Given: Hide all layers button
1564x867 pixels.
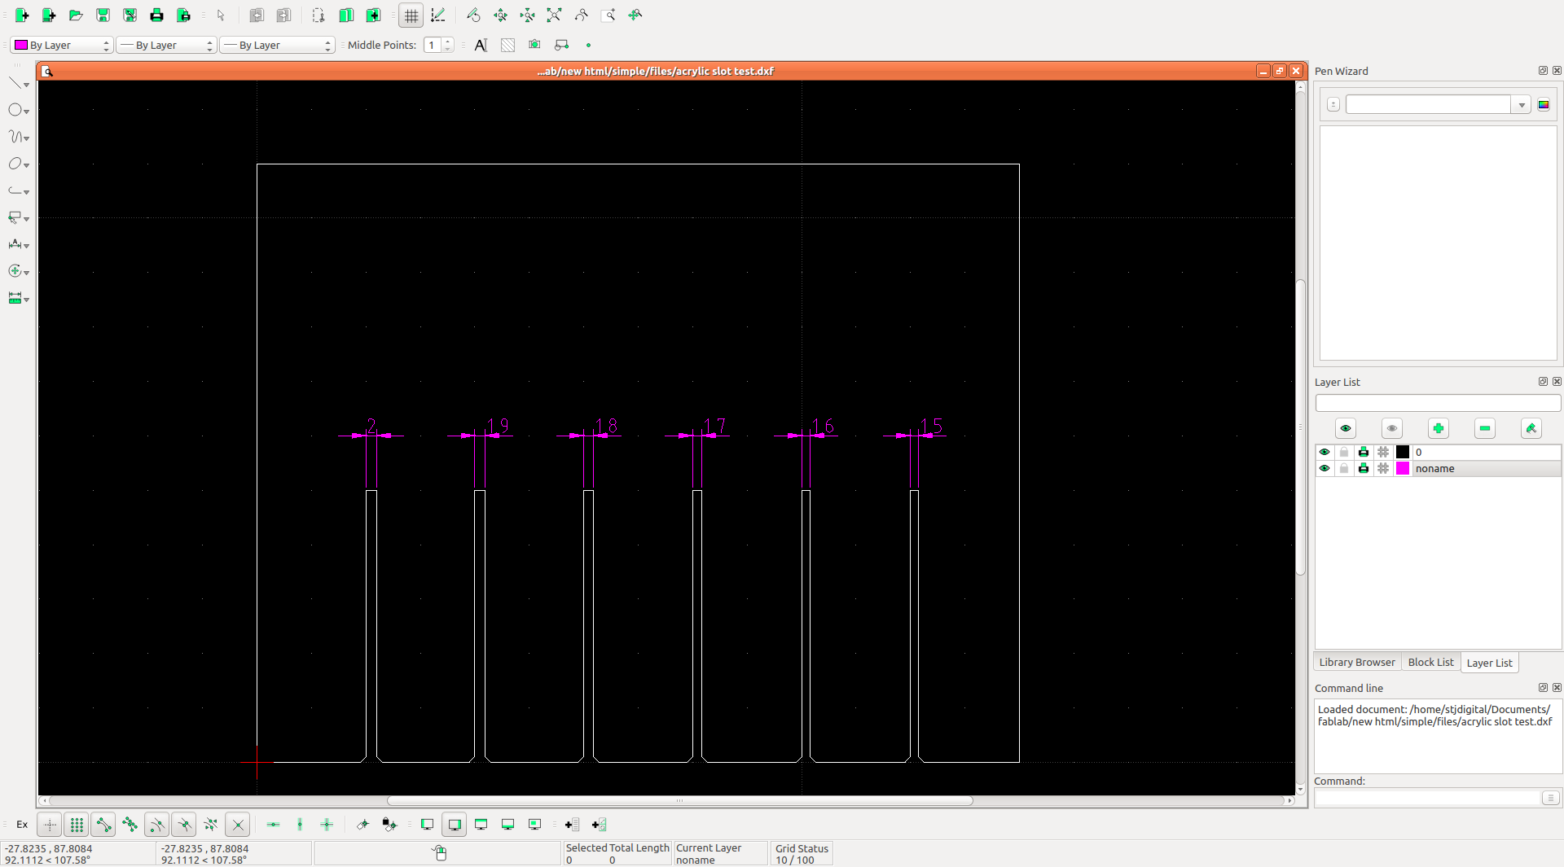Looking at the screenshot, I should tap(1392, 428).
